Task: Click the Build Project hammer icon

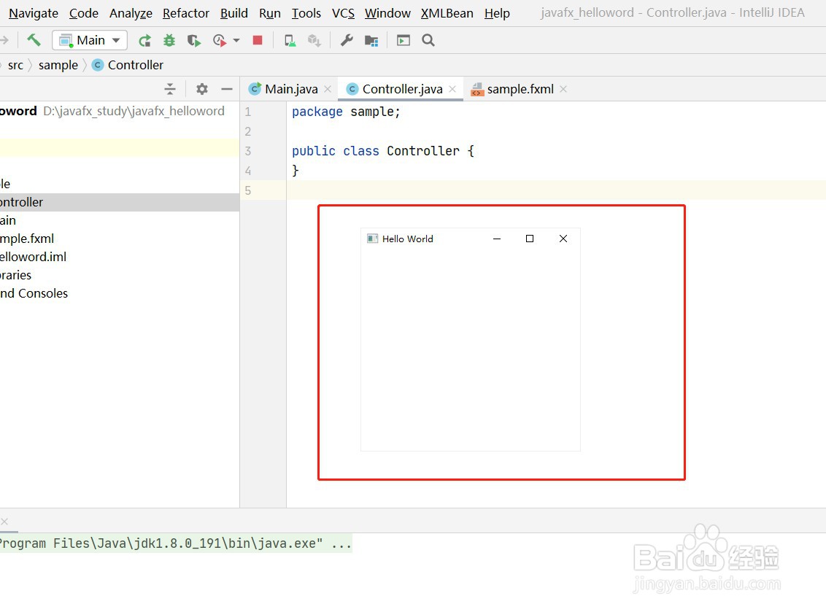Action: click(x=33, y=40)
